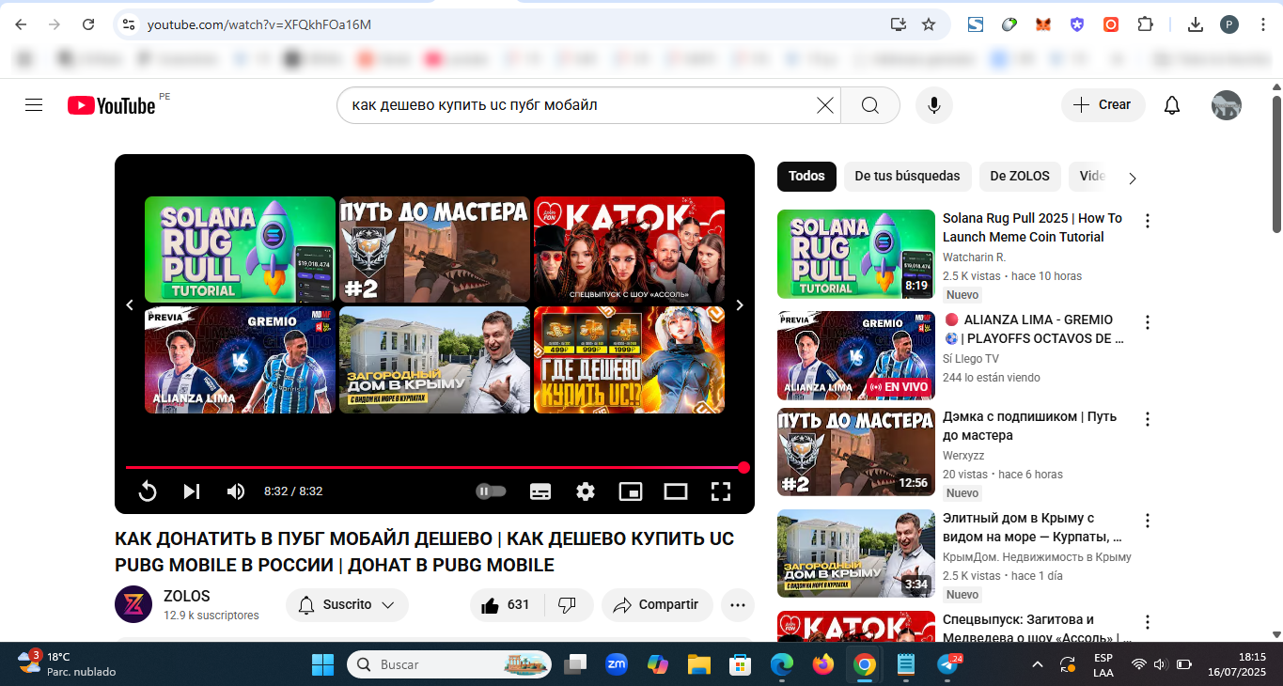This screenshot has height=686, width=1283.
Task: Open ALIANZA LIMA - GREMIO live stream title
Action: tap(1033, 329)
